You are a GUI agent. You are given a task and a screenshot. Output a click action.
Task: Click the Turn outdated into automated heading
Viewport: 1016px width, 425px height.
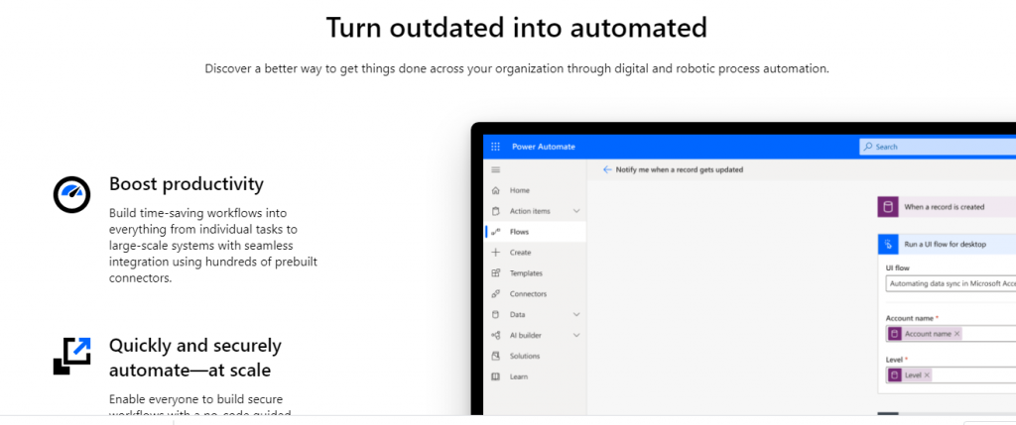coord(516,28)
